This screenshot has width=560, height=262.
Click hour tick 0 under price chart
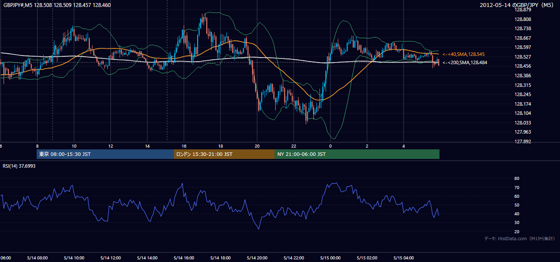pyautogui.click(x=330, y=146)
